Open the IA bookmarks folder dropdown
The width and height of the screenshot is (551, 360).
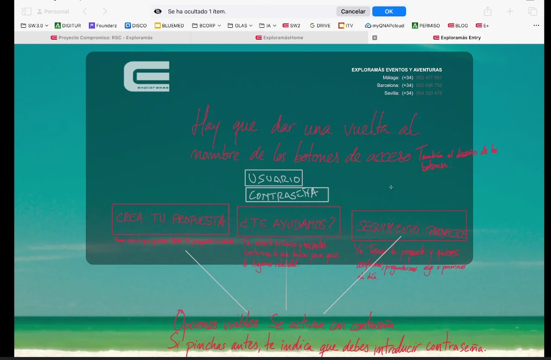click(x=268, y=25)
